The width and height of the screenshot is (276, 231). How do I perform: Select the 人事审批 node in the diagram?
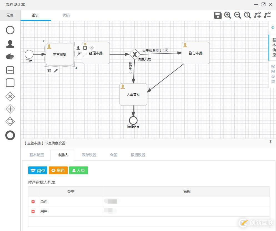tap(133, 94)
